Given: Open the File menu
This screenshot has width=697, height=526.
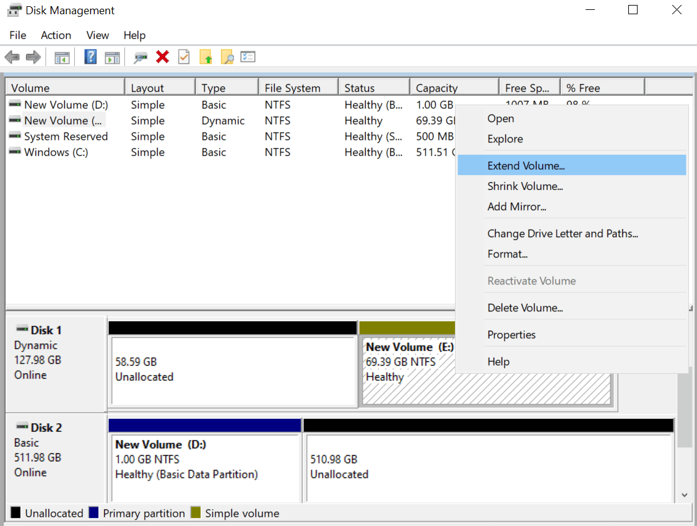Looking at the screenshot, I should [18, 35].
